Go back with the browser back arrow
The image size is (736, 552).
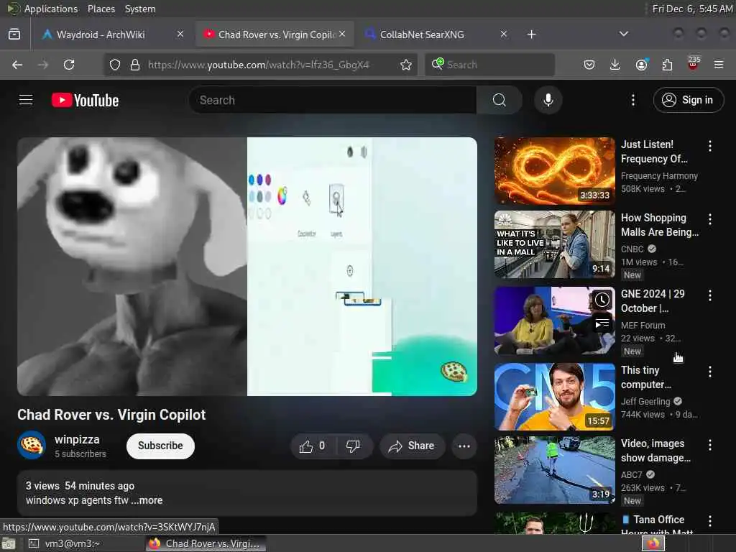(17, 65)
